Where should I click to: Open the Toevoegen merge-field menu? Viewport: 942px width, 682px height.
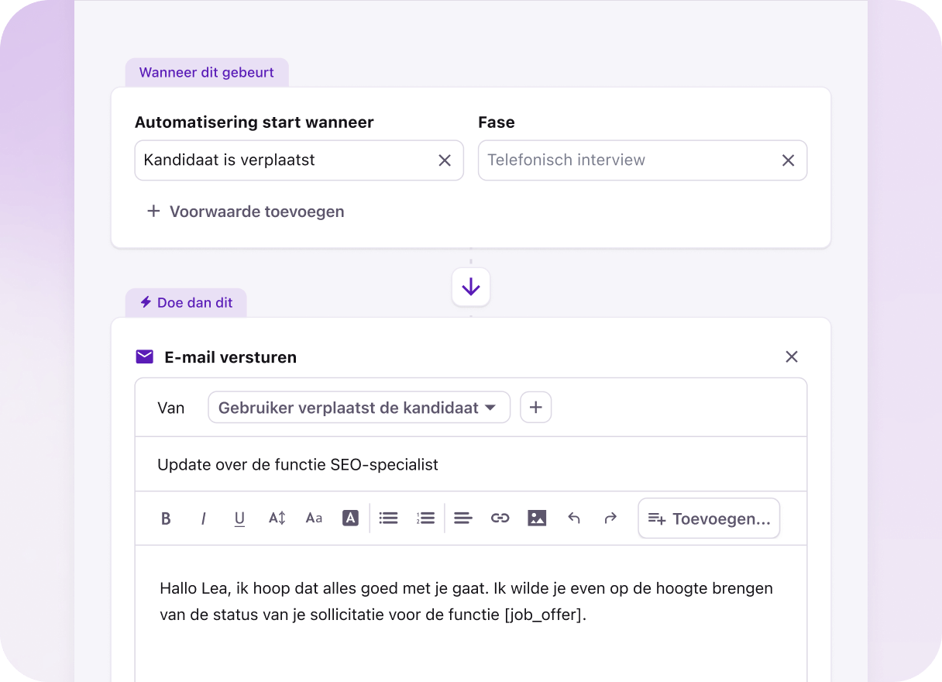click(708, 518)
